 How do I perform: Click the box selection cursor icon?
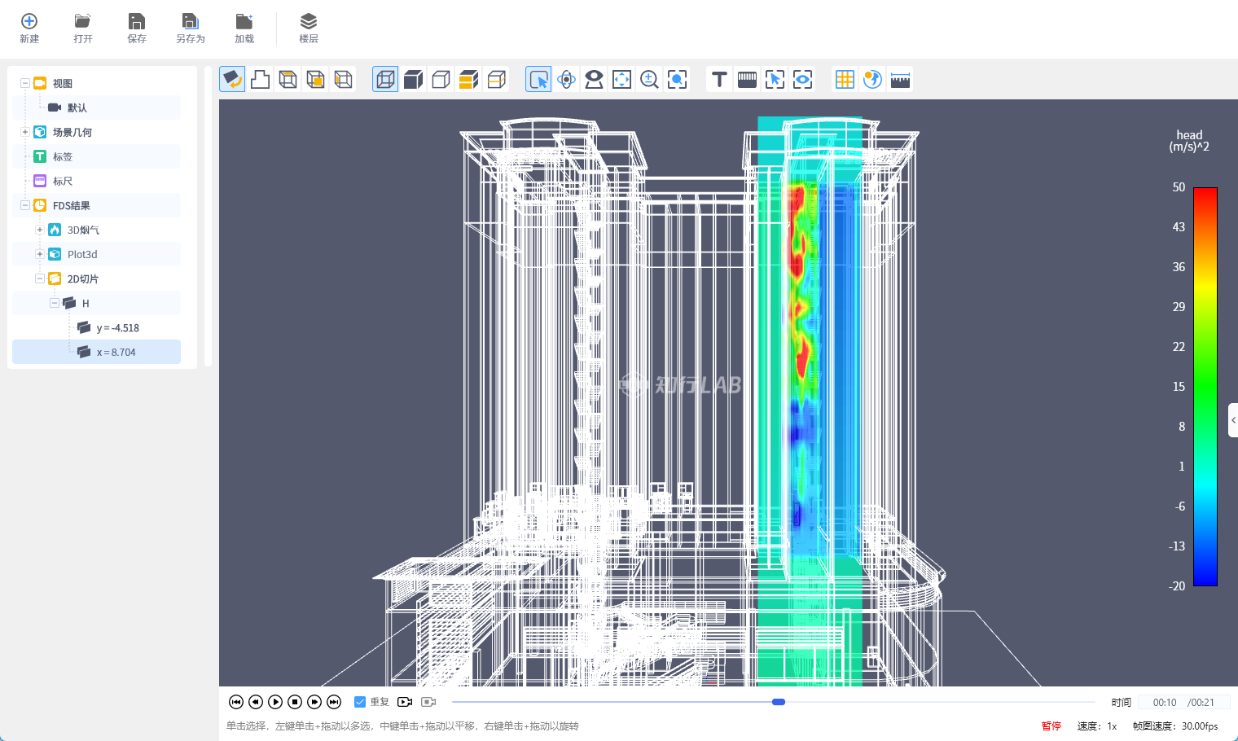(775, 79)
